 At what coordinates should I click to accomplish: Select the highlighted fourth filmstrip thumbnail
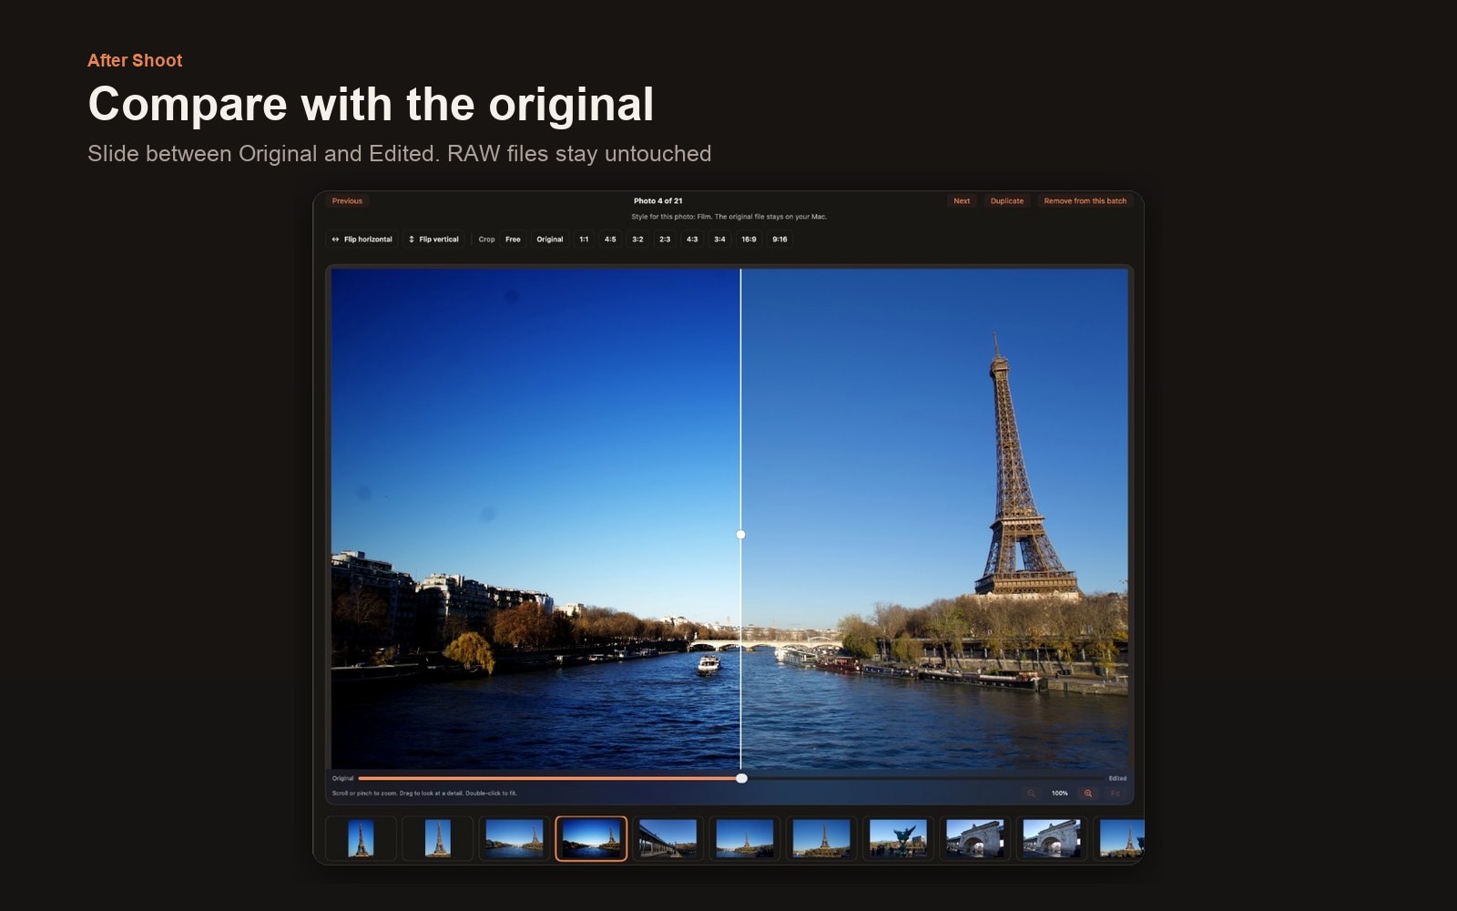click(591, 838)
